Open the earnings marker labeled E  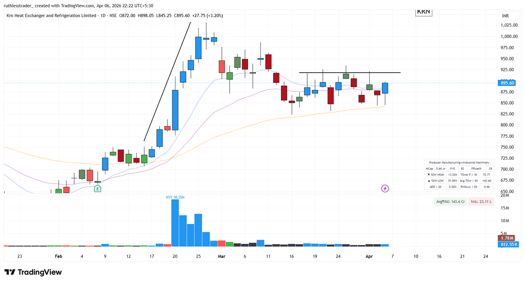tap(97, 189)
